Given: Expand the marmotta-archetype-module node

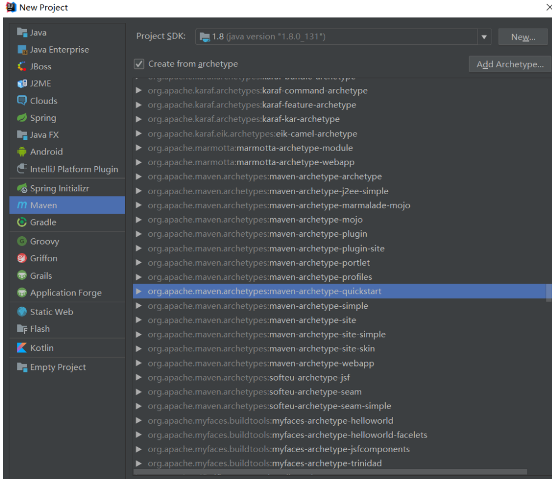Looking at the screenshot, I should pos(139,148).
